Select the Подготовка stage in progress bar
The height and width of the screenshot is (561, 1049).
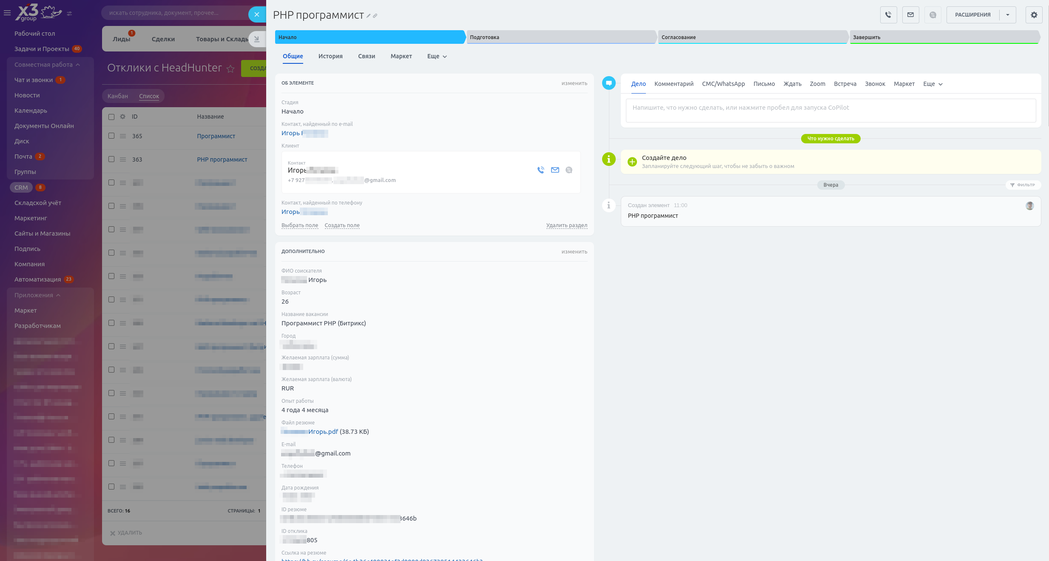[x=560, y=37]
